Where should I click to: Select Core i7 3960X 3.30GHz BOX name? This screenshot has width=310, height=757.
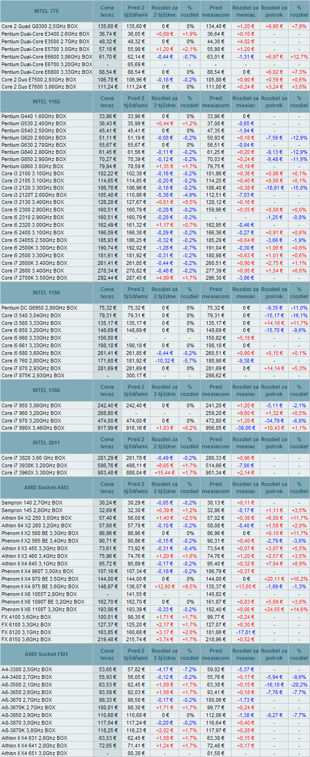click(x=34, y=473)
